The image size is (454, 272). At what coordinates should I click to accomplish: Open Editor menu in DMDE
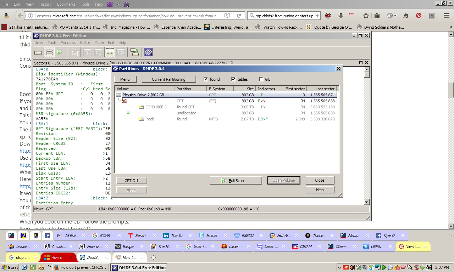coord(85,42)
